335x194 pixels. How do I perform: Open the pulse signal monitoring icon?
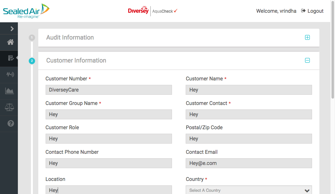(10, 74)
